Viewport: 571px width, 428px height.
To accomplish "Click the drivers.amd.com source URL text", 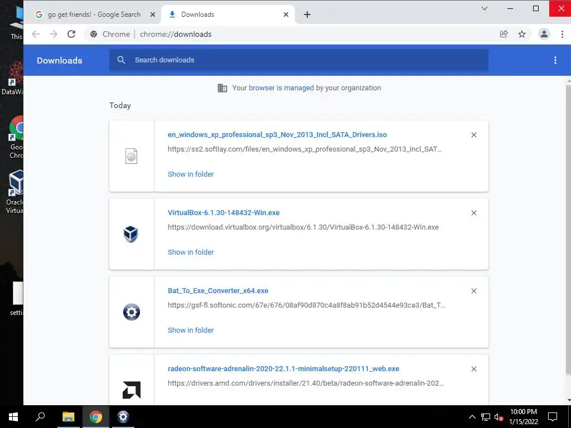I will click(306, 383).
